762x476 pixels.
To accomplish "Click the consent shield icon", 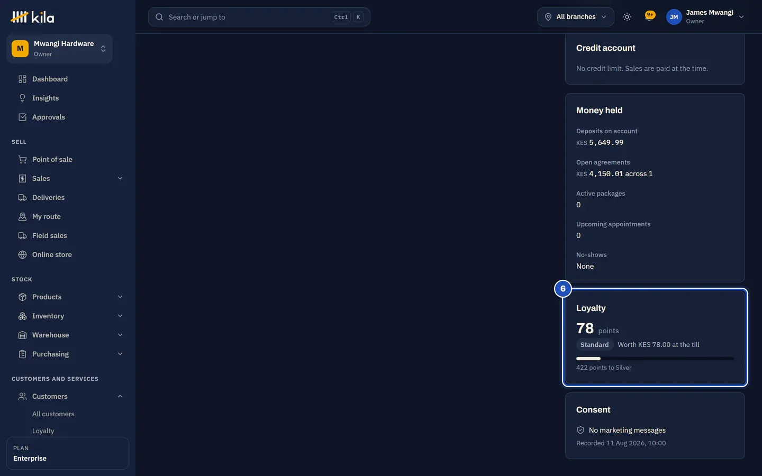I will 580,431.
